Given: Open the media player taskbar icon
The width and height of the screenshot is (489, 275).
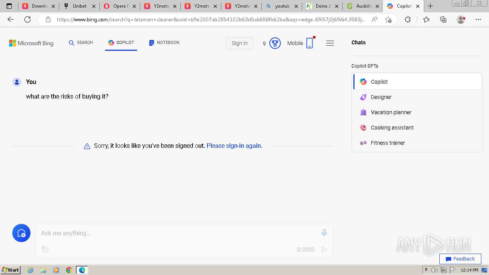Looking at the screenshot, I should click(x=56, y=270).
